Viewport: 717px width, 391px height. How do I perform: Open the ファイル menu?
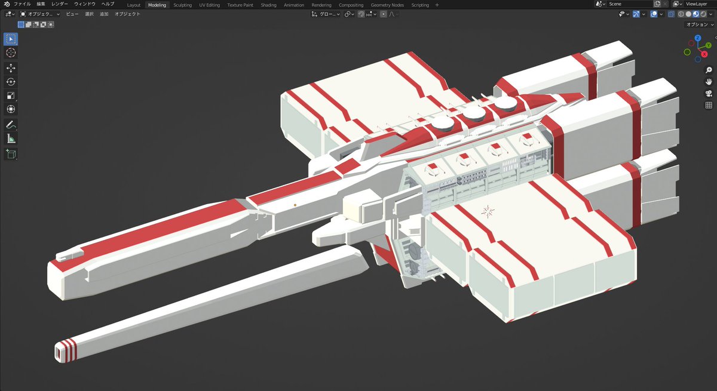pyautogui.click(x=22, y=4)
